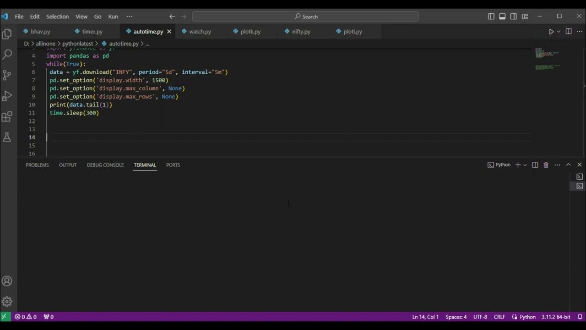Click Ln 14, Col 1 go to line

(425, 317)
